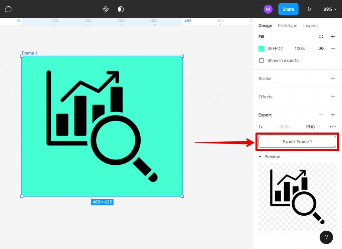Click the Export Frame 1 button
Image resolution: width=342 pixels, height=249 pixels.
297,141
